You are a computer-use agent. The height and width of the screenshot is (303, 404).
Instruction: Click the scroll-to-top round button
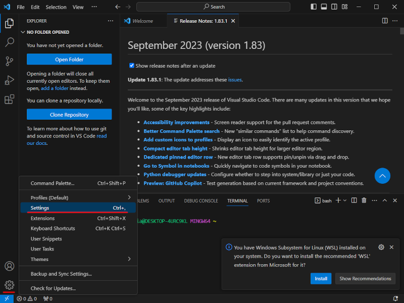point(382,176)
